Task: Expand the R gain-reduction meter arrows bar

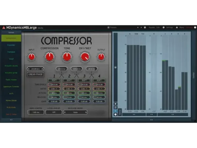Action: pyautogui.click(x=152, y=114)
